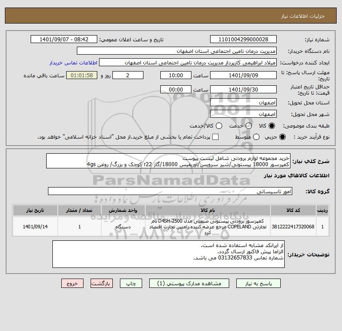Click the نام دستگاه خریدار field
Screen dimensions: 342x331
tap(177, 51)
